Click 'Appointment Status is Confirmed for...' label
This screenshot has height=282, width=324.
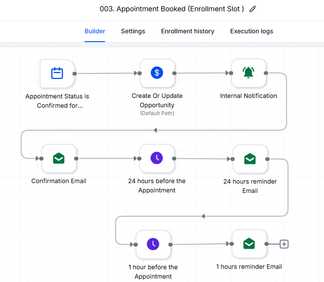(57, 101)
